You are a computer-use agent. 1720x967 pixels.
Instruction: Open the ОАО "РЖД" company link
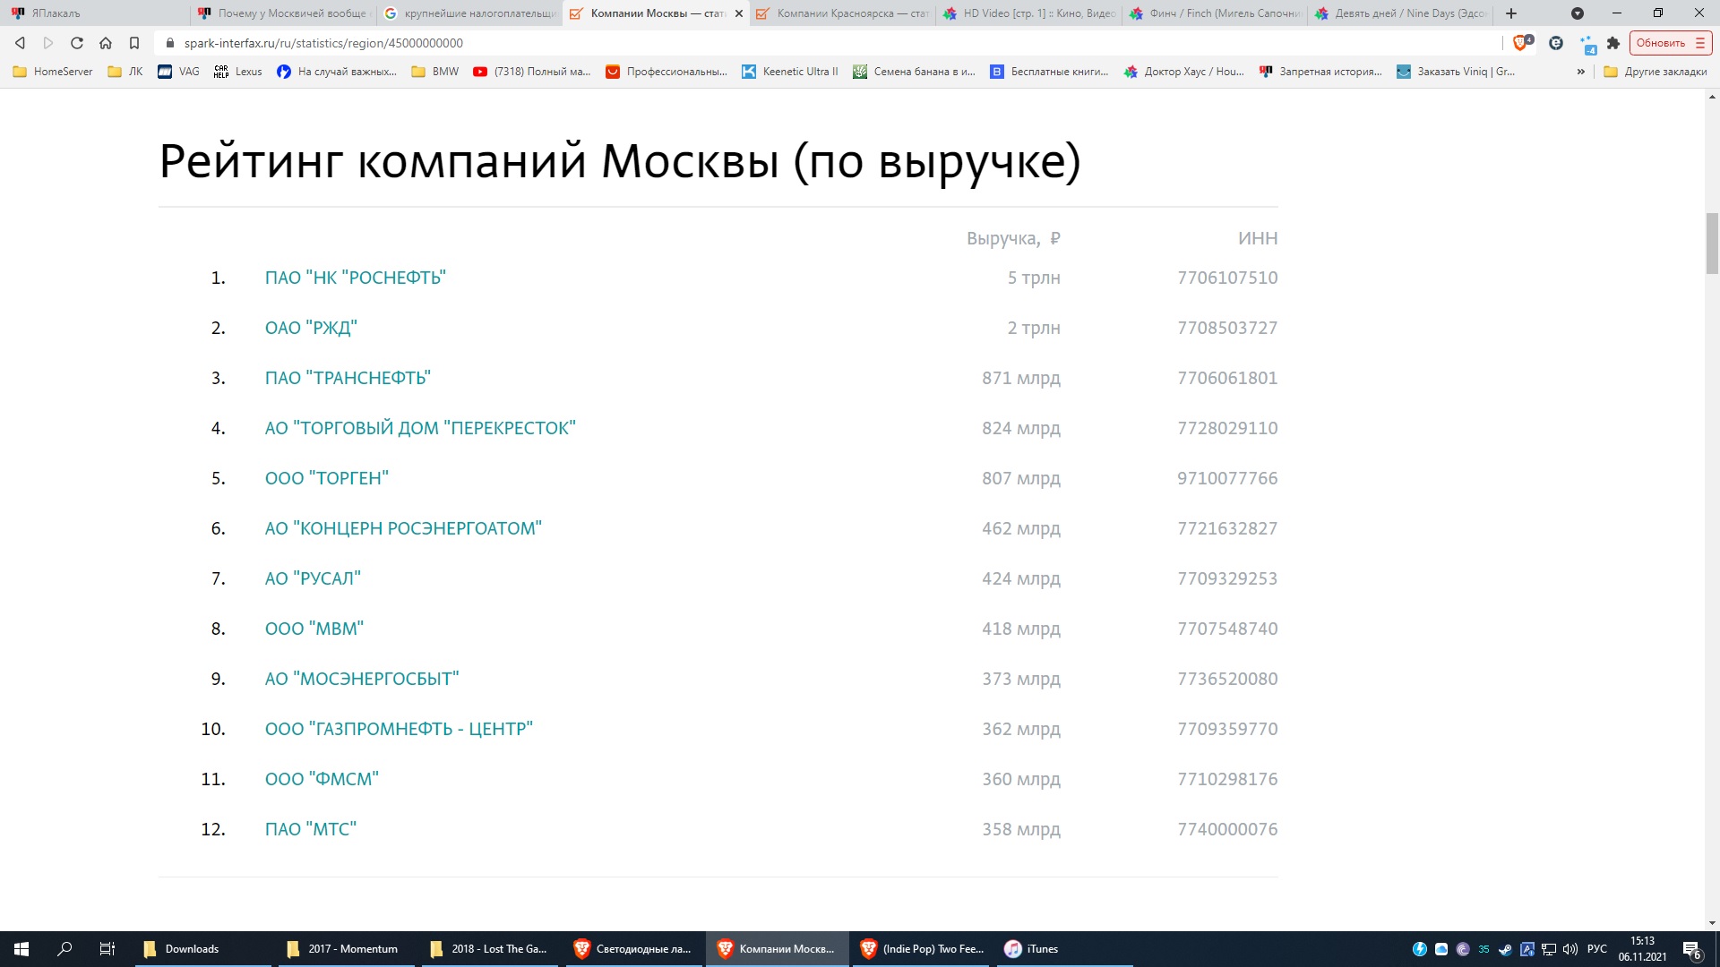(311, 328)
